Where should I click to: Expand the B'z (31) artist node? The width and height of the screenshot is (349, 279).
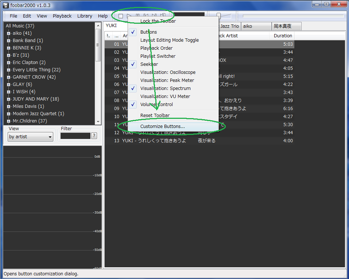point(8,55)
